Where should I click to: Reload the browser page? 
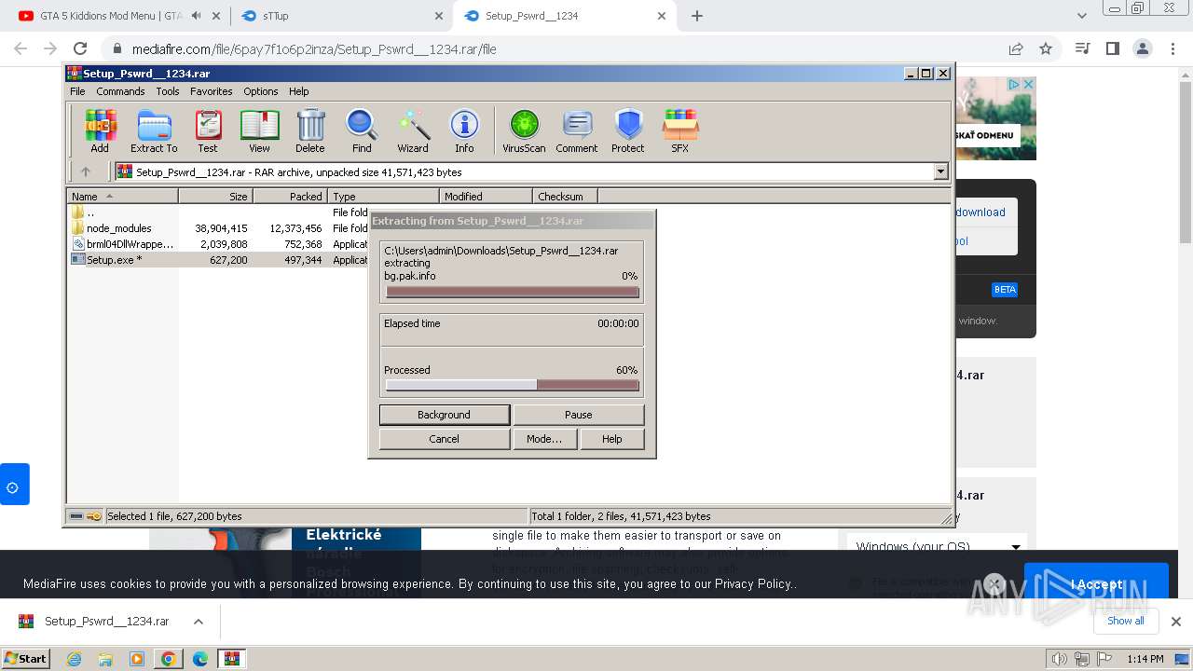pyautogui.click(x=80, y=48)
